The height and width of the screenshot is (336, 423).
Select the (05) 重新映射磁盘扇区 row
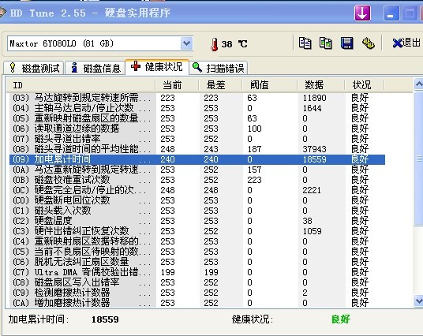click(197, 118)
